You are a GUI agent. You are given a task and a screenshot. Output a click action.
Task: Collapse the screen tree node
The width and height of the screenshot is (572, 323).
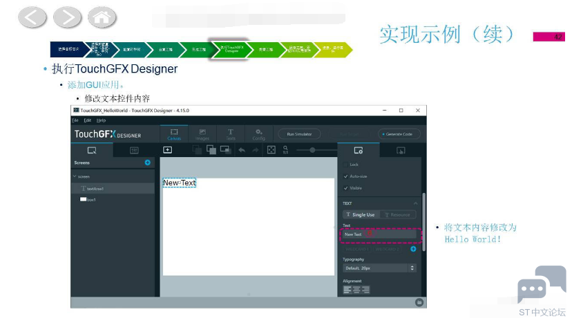pos(75,176)
